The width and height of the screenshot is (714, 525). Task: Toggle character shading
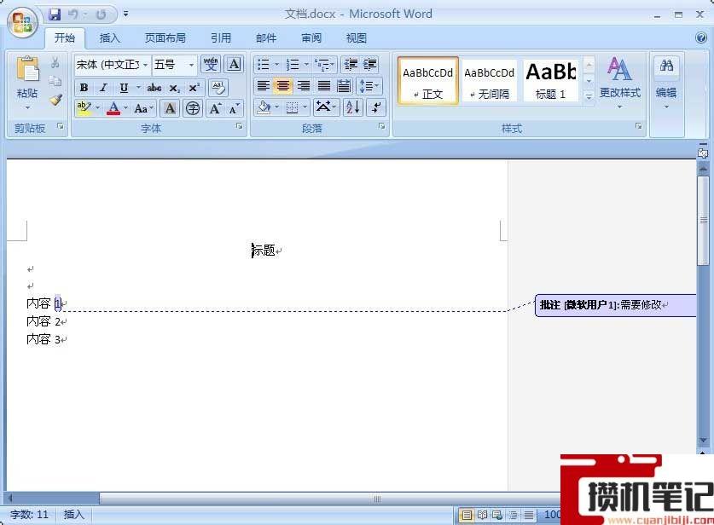(x=170, y=108)
